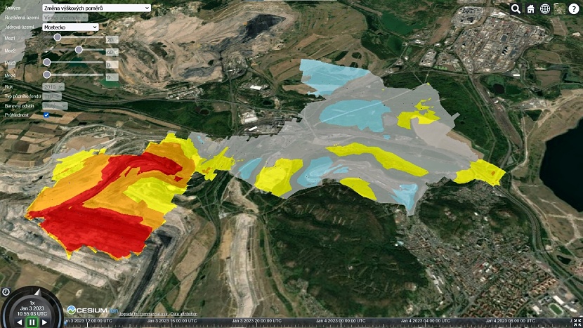Open the geocoder search icon
Screen dimensions: 583x328
point(516,8)
